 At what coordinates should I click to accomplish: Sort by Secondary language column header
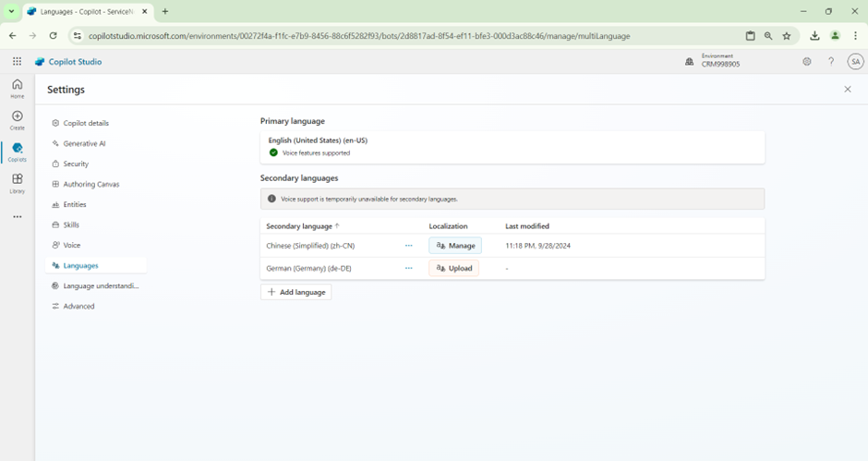coord(302,226)
